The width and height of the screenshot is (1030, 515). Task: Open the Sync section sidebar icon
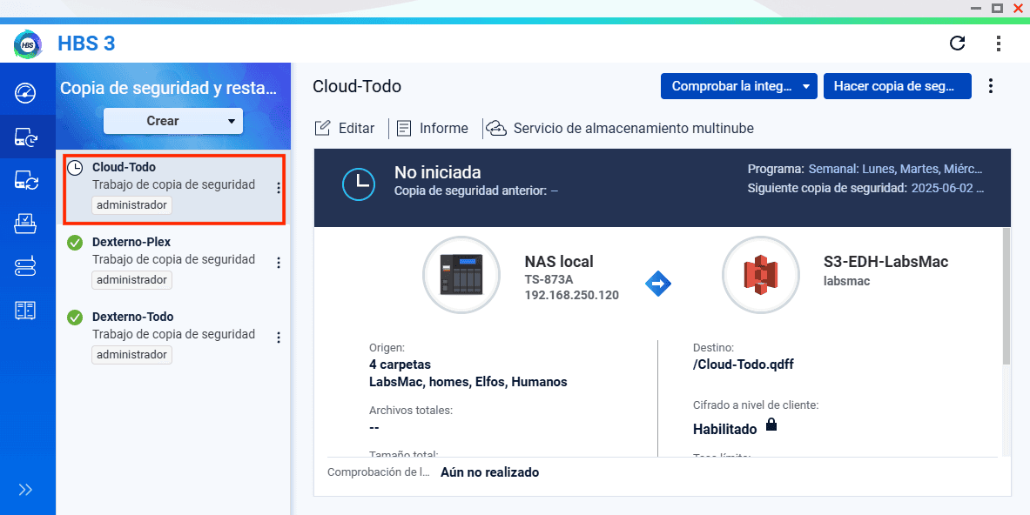point(26,180)
